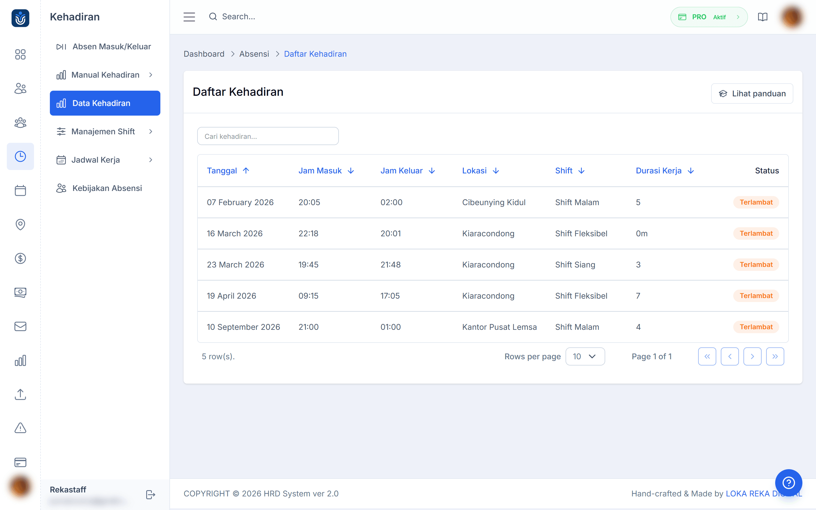Go to Dashboard breadcrumb link
Screen dimensions: 816x510
click(x=204, y=54)
